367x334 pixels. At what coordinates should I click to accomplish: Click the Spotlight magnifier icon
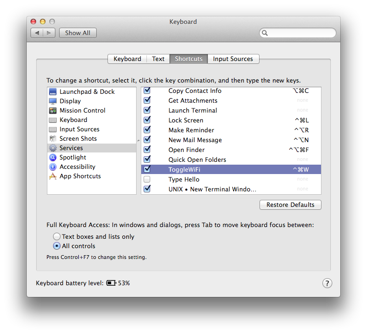pyautogui.click(x=53, y=158)
